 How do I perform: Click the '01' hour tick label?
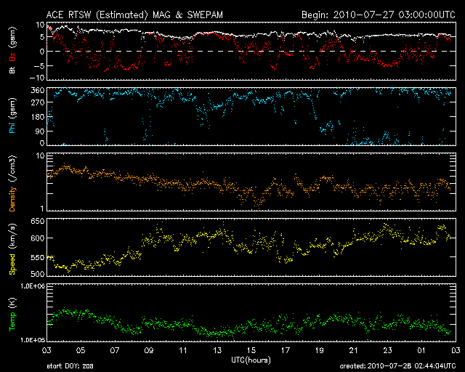coord(421,351)
